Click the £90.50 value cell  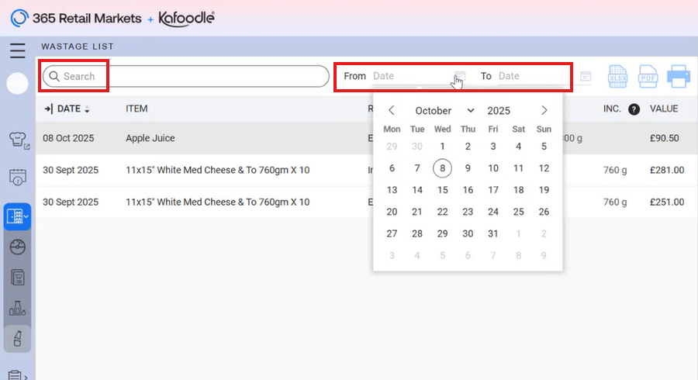click(664, 138)
